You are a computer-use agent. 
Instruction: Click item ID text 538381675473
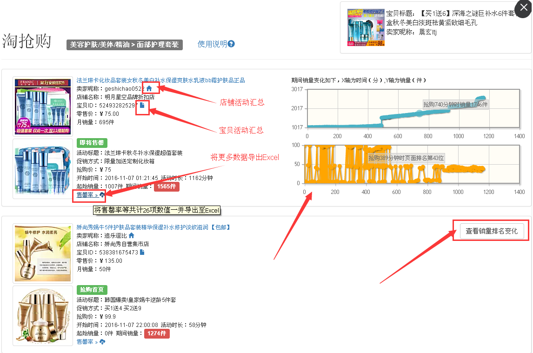click(x=119, y=253)
